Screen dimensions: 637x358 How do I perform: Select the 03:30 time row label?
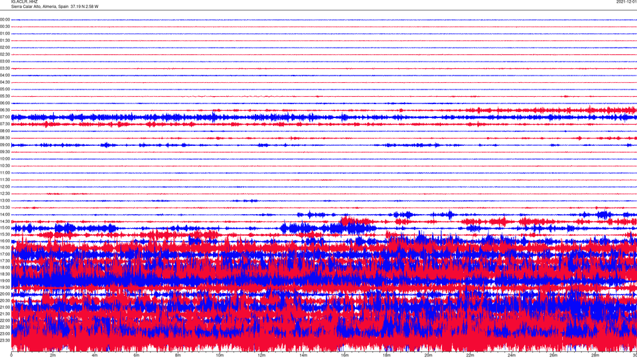(5, 68)
